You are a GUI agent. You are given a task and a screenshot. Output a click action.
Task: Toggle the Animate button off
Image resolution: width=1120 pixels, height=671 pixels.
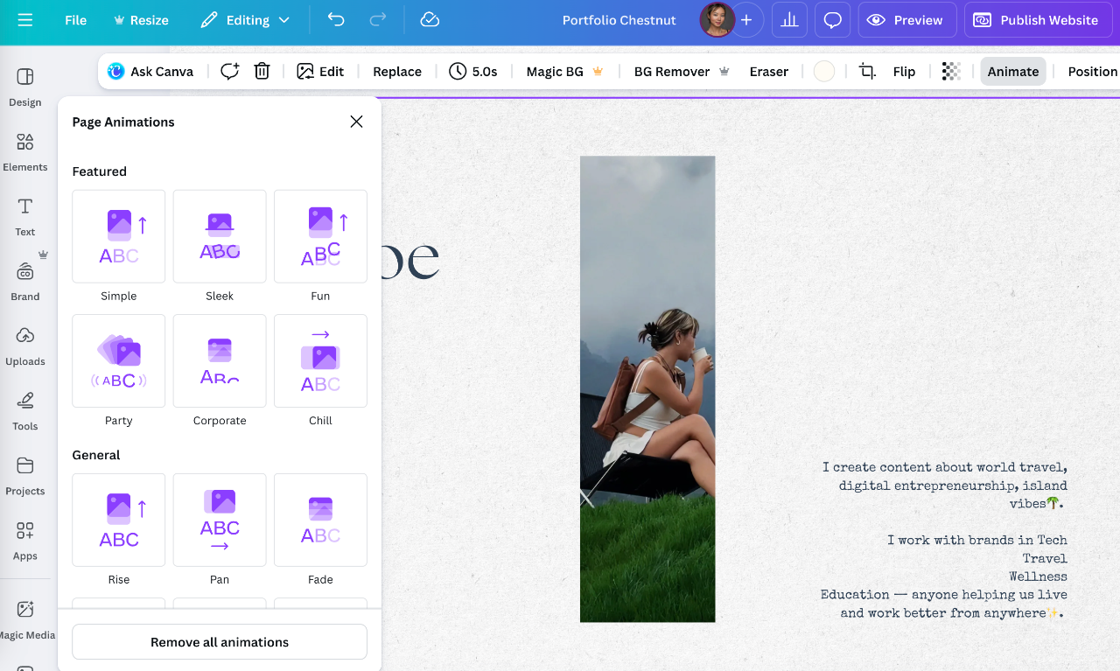point(1012,72)
